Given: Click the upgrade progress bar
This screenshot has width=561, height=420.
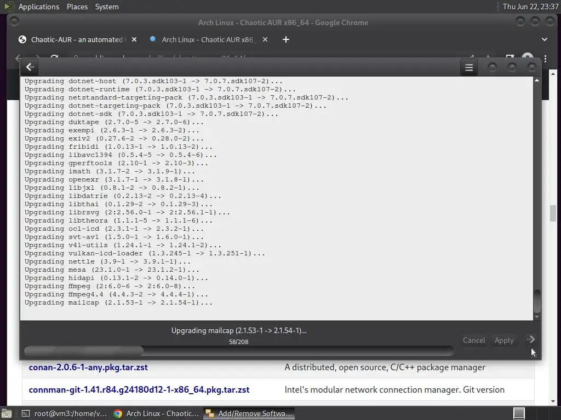Looking at the screenshot, I should (239, 351).
